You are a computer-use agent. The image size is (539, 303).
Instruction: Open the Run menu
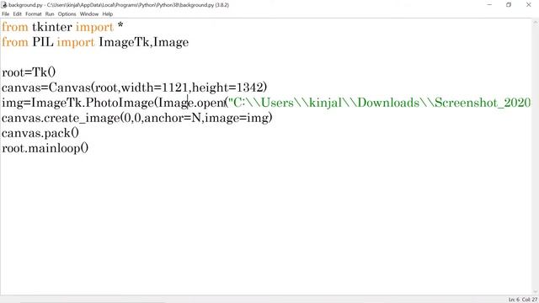[x=50, y=14]
